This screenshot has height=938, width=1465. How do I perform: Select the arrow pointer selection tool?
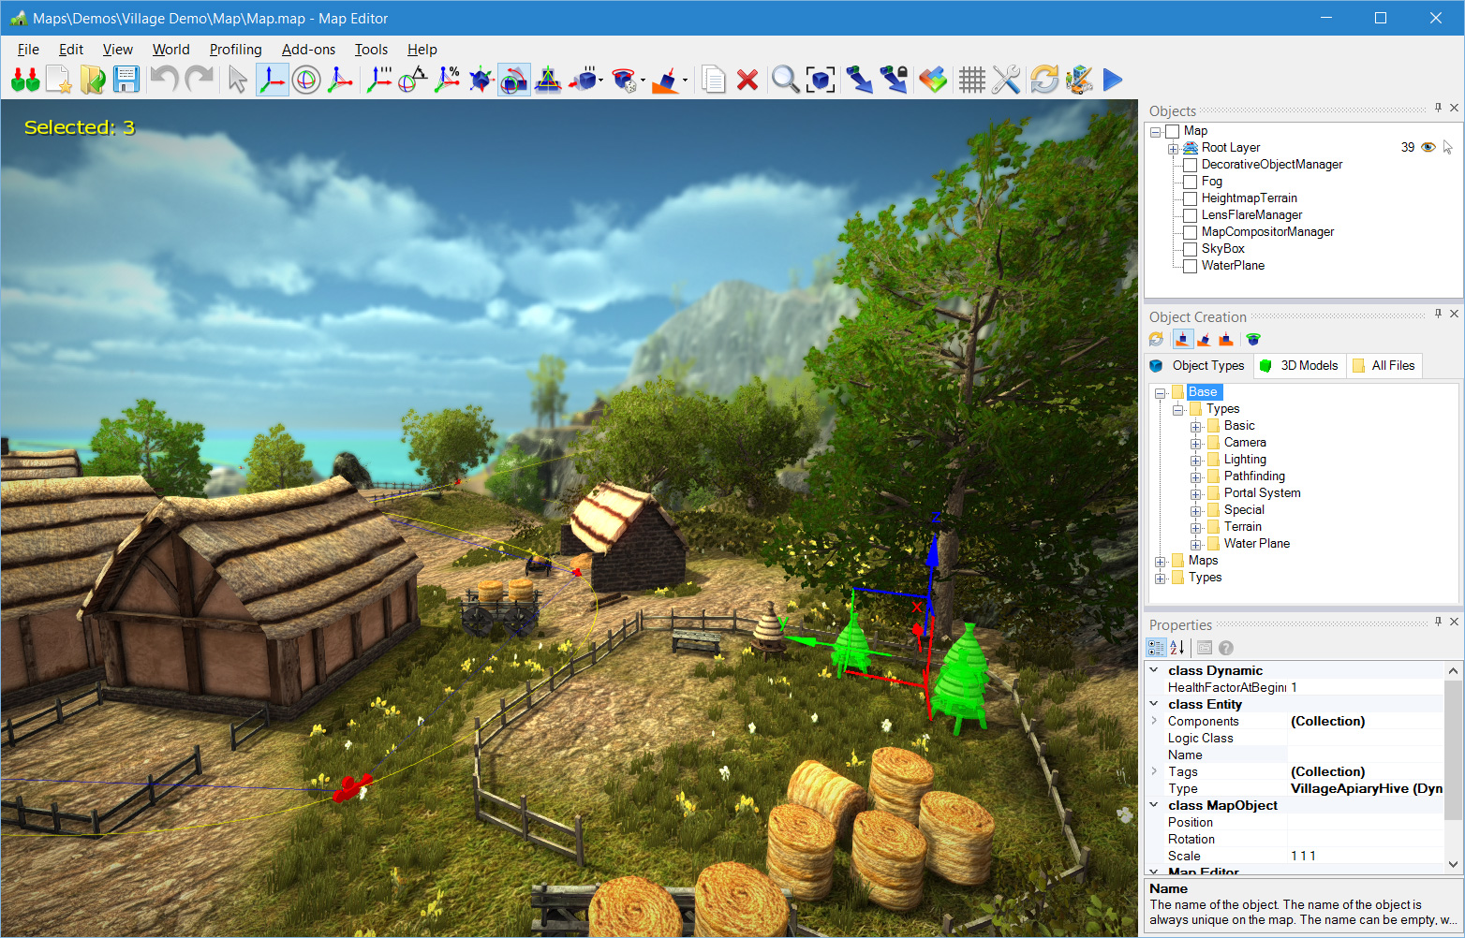click(237, 81)
